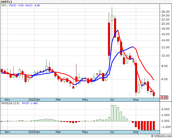Click the -1.000 MACD axis label
Screen dimensions: 172x138
point(165,127)
